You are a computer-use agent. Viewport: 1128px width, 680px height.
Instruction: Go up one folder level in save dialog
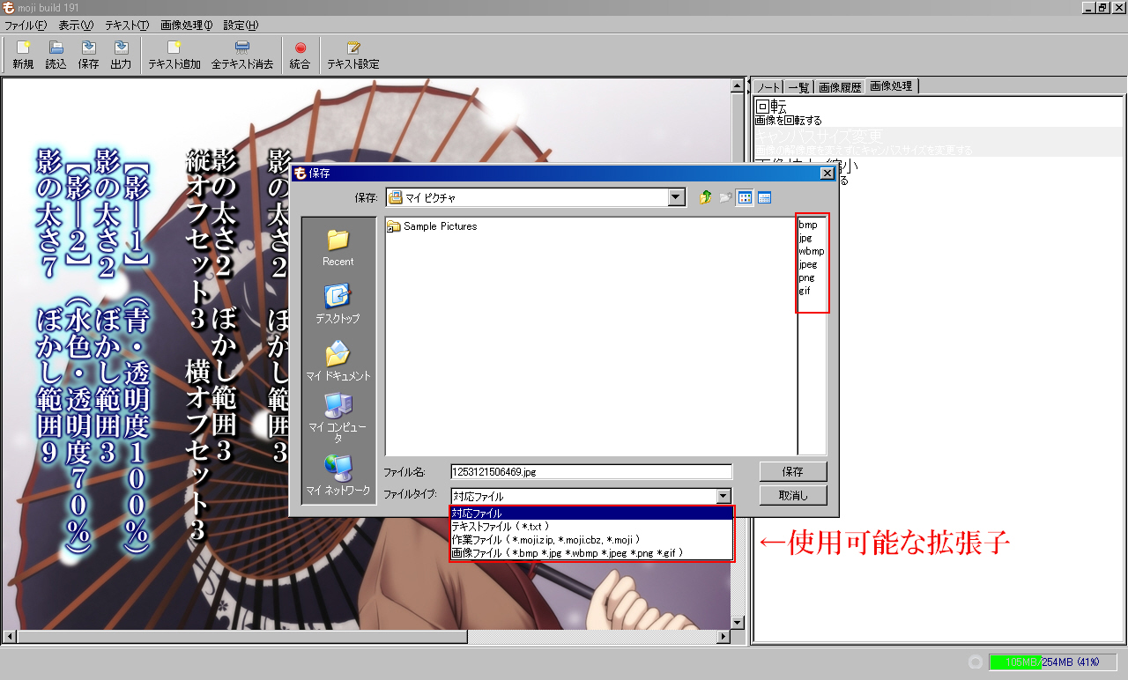click(x=705, y=197)
